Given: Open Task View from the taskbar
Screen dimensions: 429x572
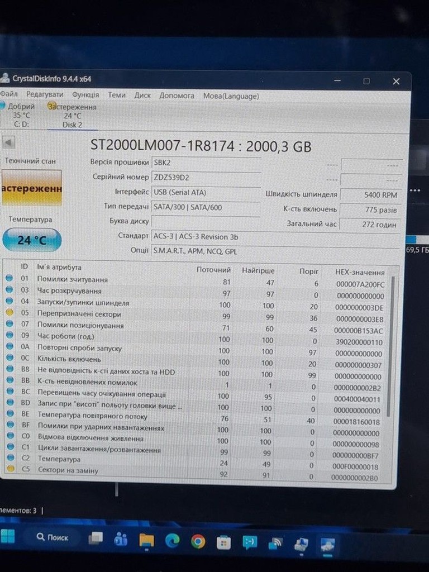Looking at the screenshot, I should [96, 538].
